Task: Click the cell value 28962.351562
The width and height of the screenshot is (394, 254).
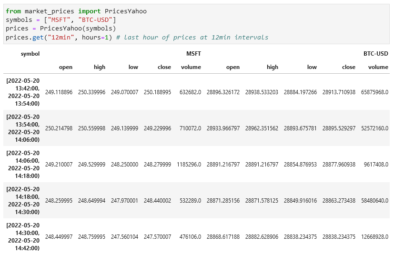Action: 262,128
